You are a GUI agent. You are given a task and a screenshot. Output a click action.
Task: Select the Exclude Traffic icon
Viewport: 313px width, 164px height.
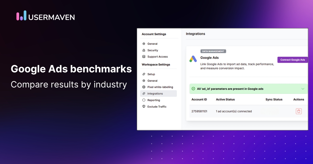[144, 106]
